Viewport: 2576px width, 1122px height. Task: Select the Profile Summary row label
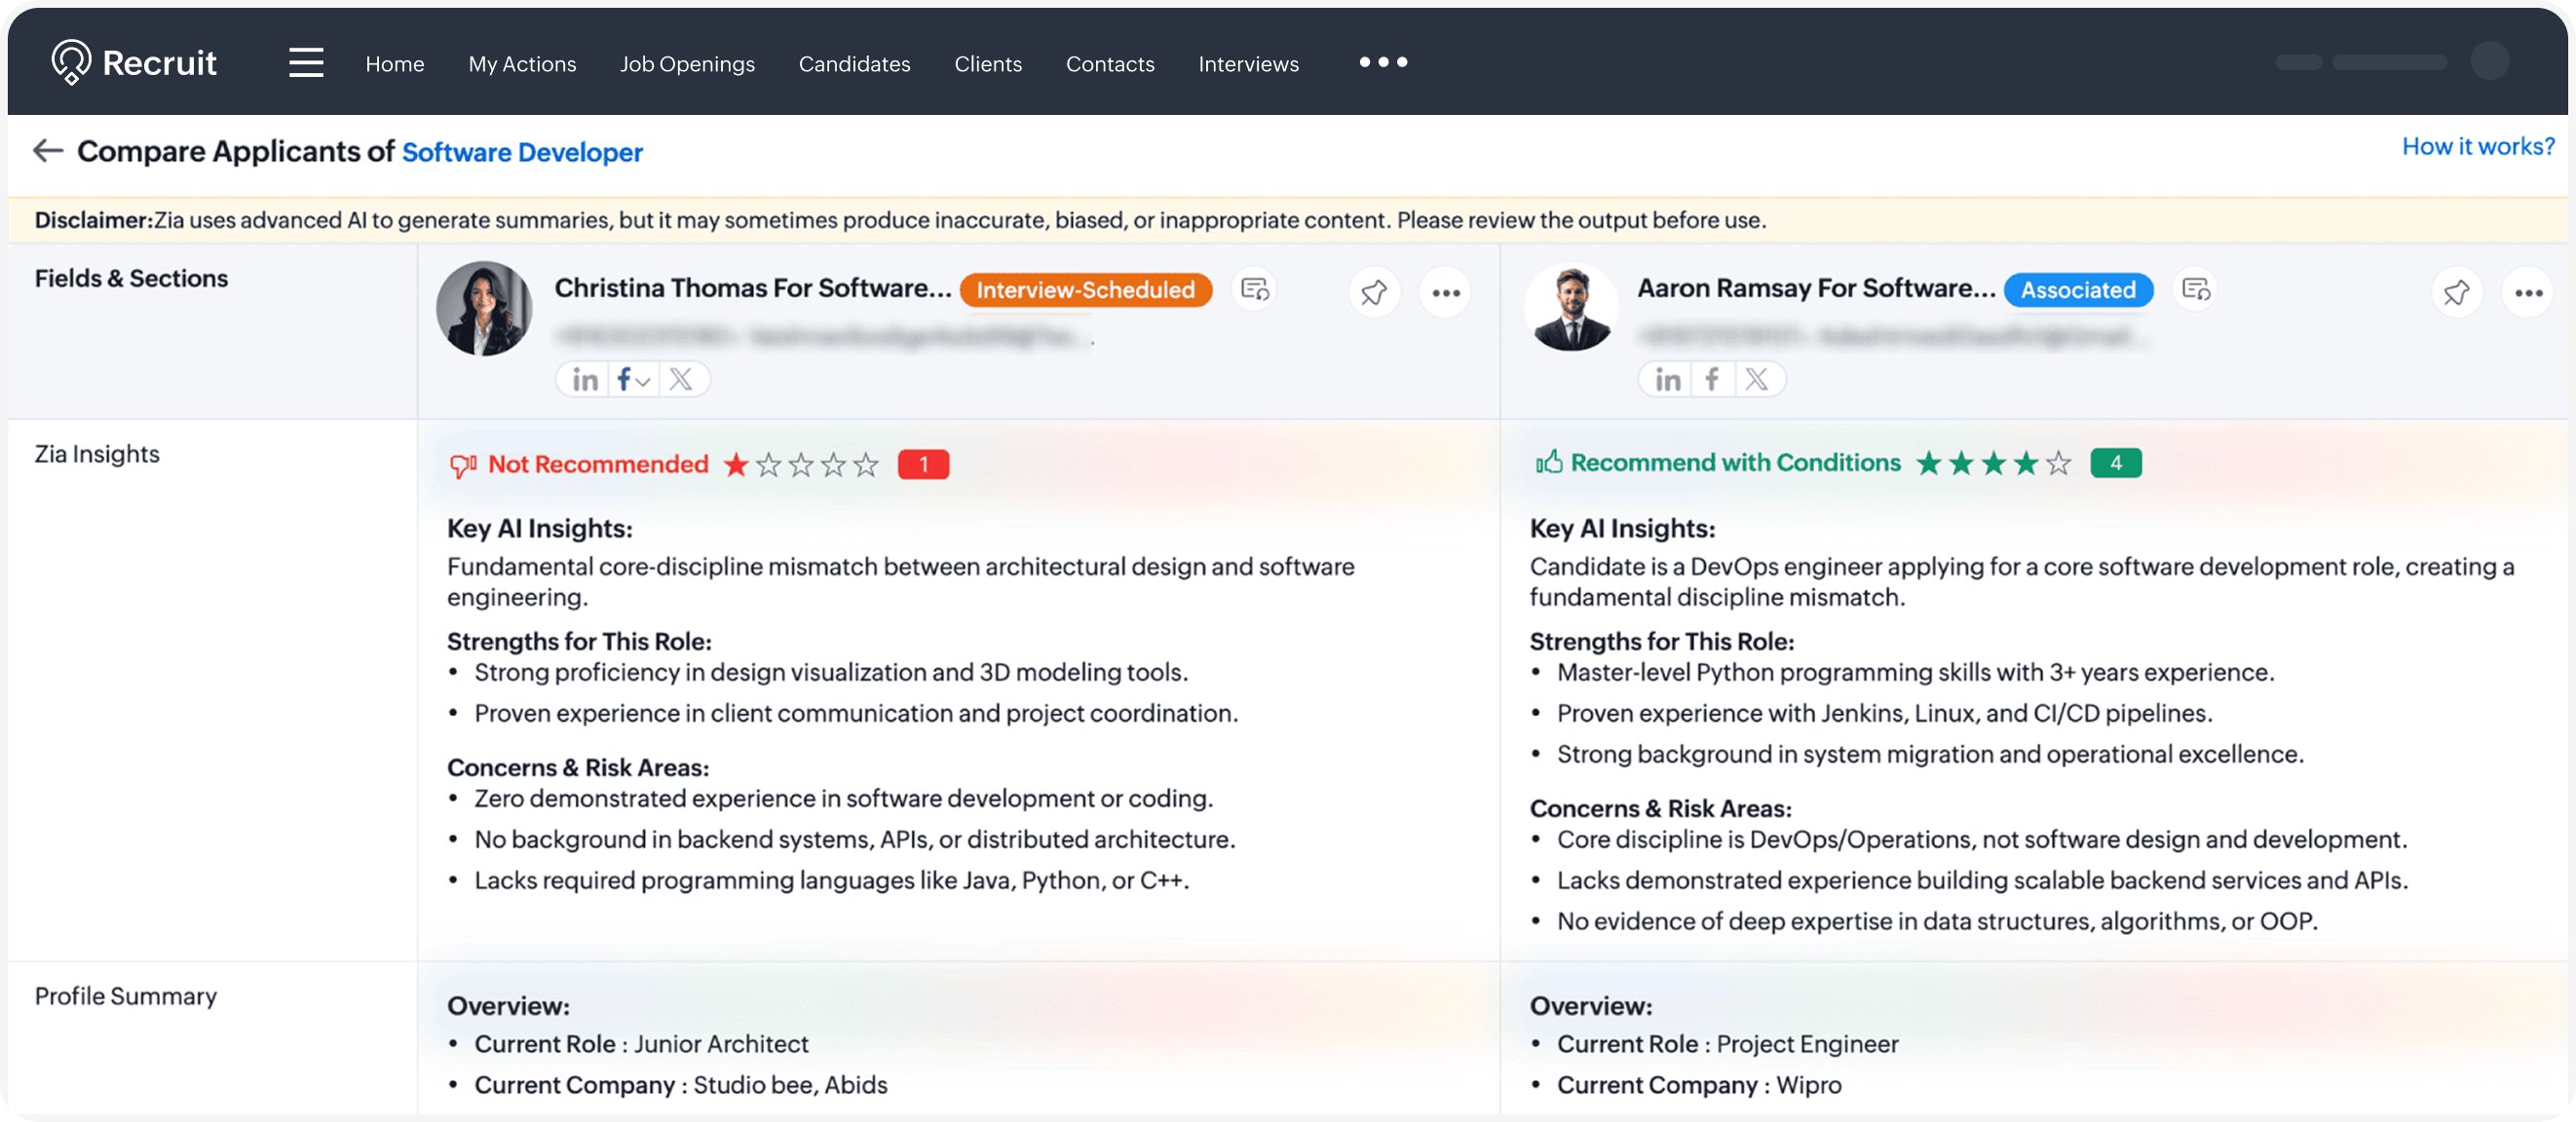pos(125,996)
